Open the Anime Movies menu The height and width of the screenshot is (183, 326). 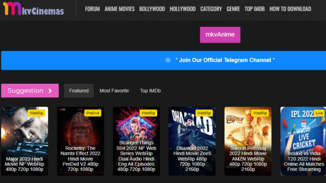click(x=120, y=9)
